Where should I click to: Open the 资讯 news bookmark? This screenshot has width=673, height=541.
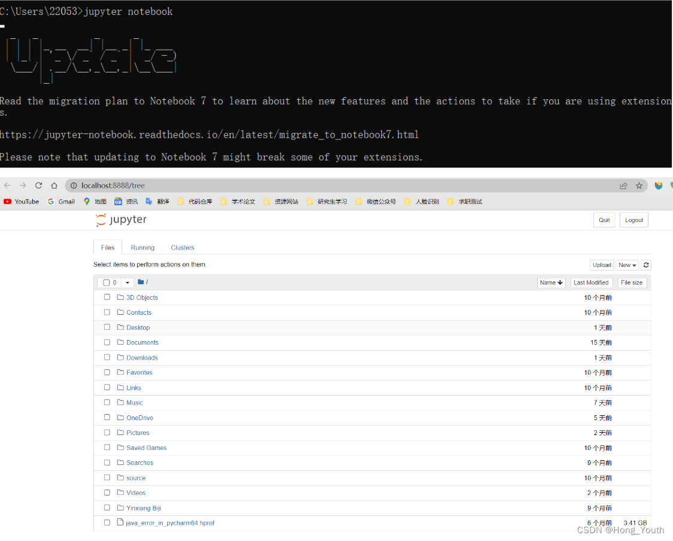pyautogui.click(x=126, y=202)
